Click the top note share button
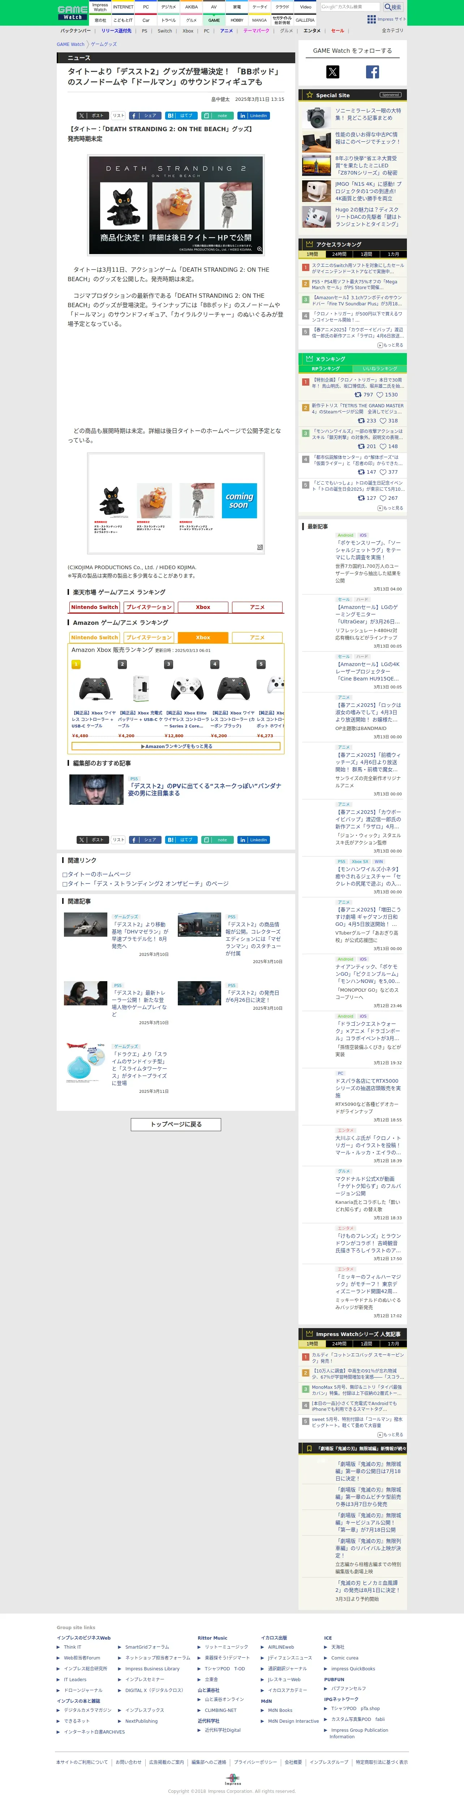This screenshot has height=1795, width=464. tap(218, 116)
